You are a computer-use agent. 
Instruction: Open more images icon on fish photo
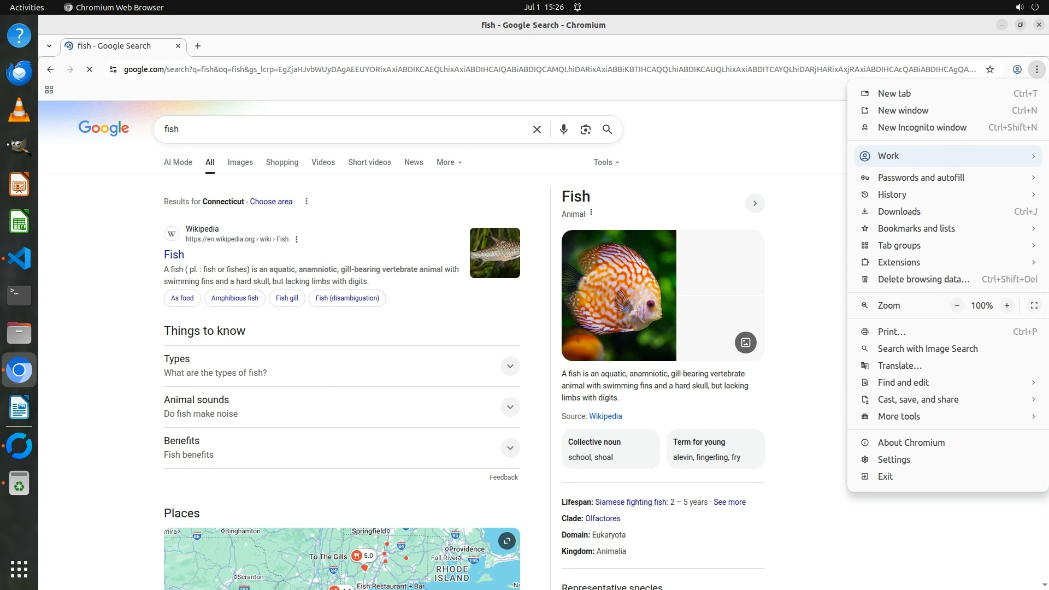pos(745,343)
